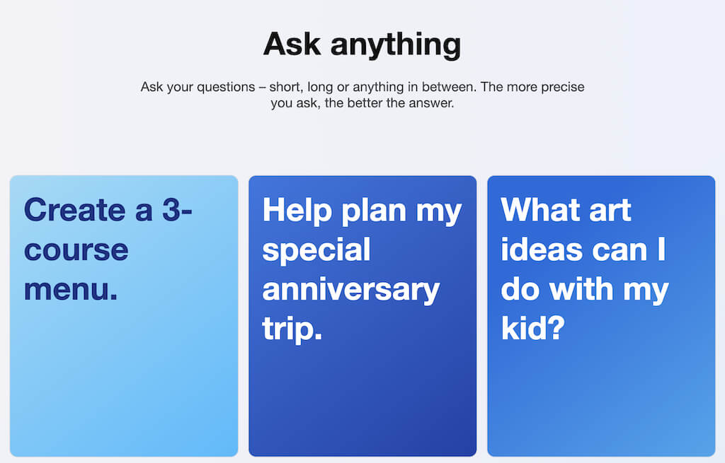Screen dimensions: 725x463
Task: Click the subtitle line "you ask, the better the answer."
Action: pyautogui.click(x=362, y=103)
